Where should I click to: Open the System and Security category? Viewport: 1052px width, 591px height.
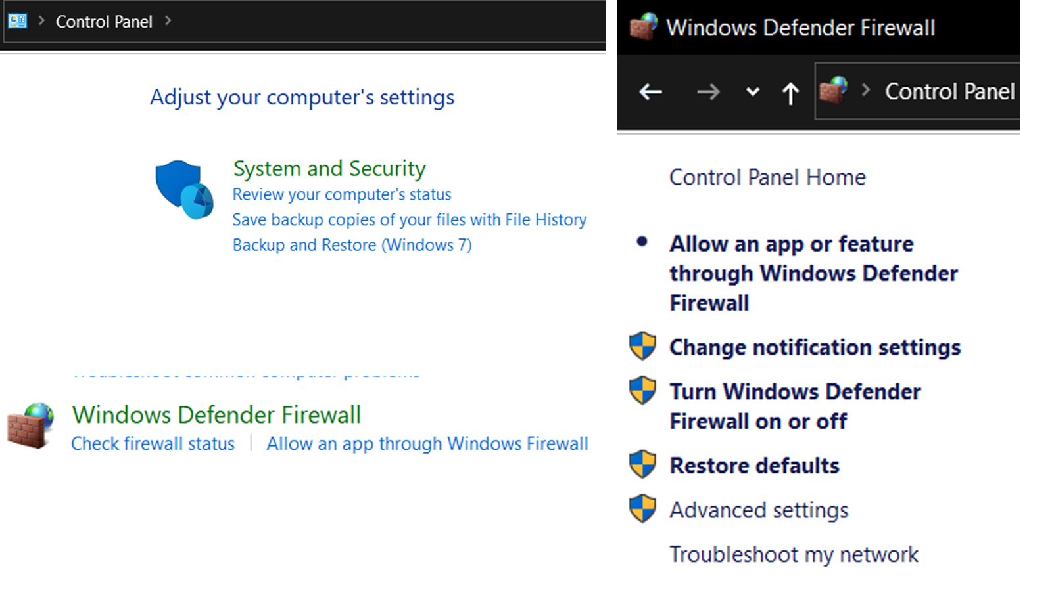point(329,169)
